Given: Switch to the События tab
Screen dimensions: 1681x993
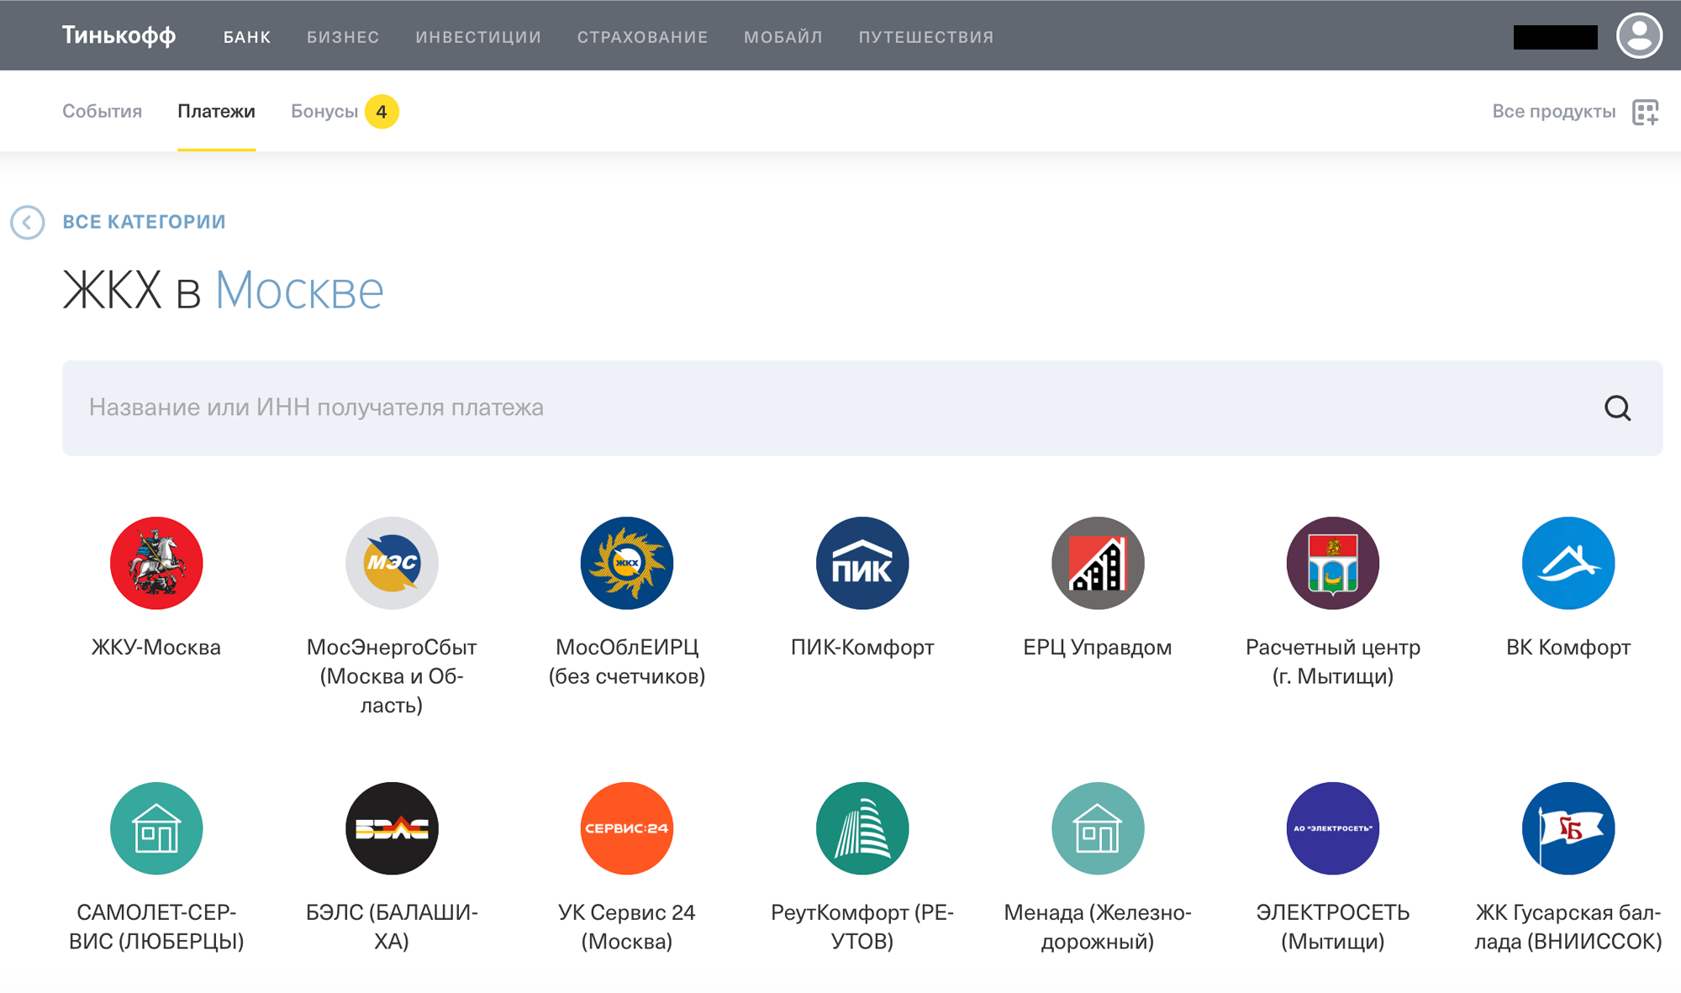Looking at the screenshot, I should click(103, 111).
